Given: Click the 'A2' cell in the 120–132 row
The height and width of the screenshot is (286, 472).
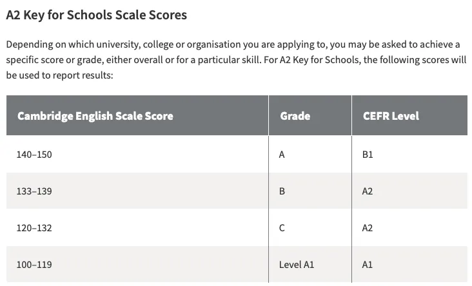Looking at the screenshot, I should pyautogui.click(x=368, y=228).
